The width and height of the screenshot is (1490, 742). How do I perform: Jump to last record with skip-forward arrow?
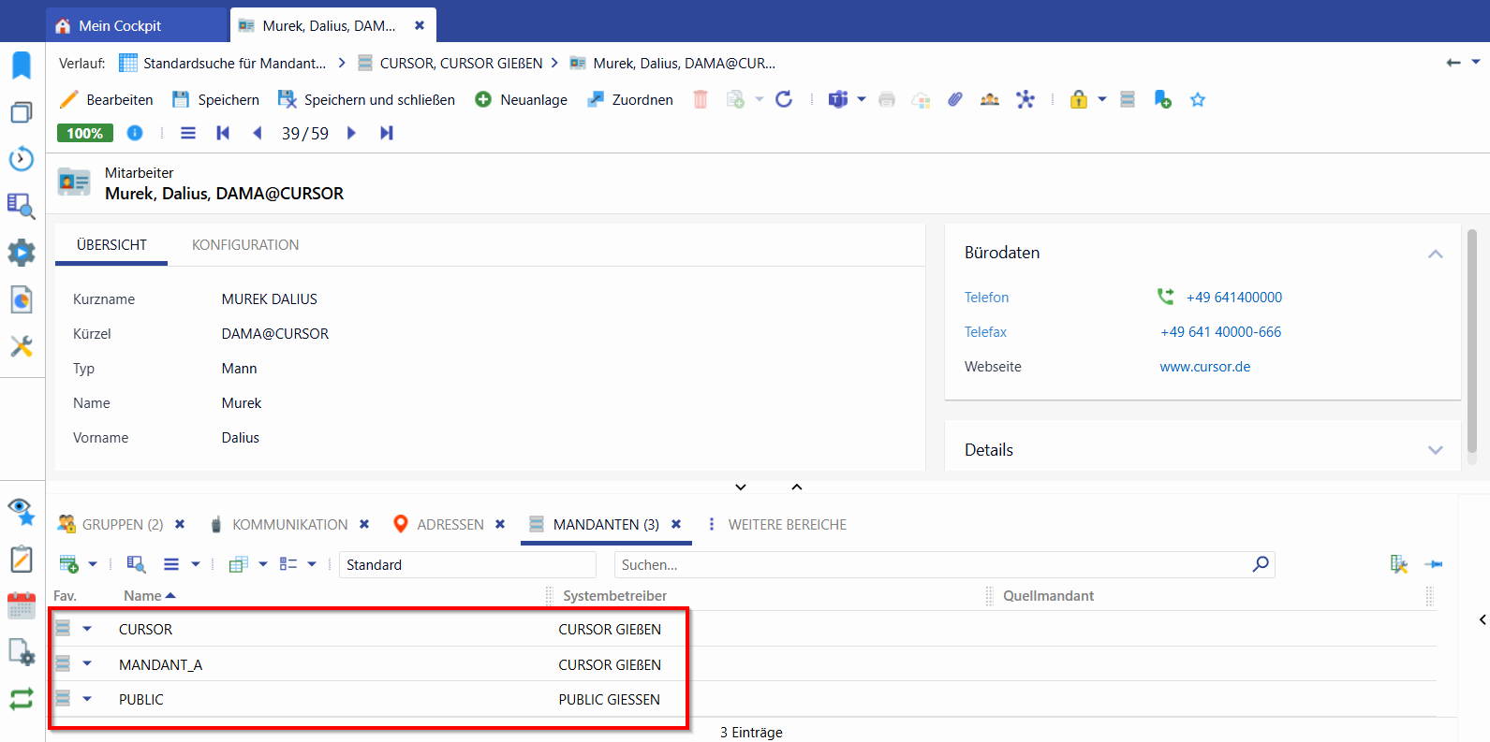tap(386, 133)
